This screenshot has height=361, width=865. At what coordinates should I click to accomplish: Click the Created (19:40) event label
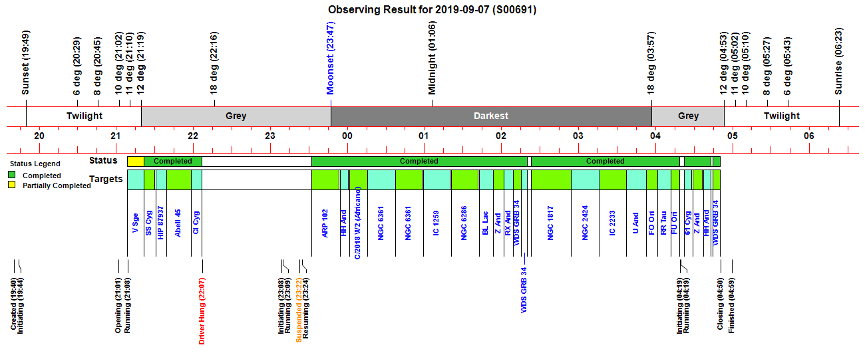[x=14, y=304]
